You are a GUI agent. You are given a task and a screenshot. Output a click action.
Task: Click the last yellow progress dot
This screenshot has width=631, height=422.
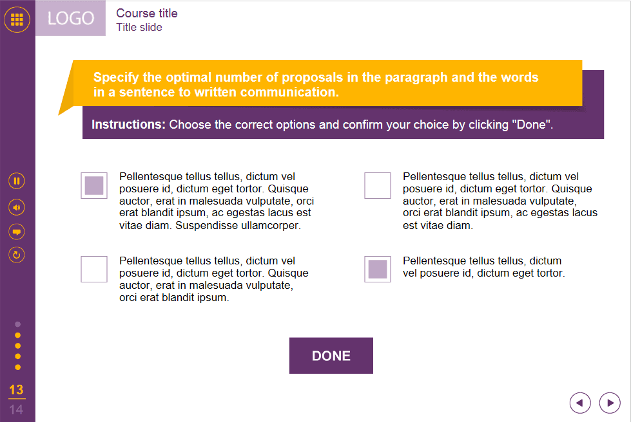(17, 367)
